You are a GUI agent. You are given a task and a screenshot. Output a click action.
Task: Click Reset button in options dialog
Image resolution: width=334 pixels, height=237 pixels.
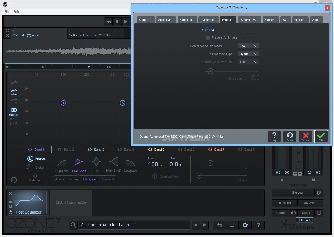[x=290, y=137]
